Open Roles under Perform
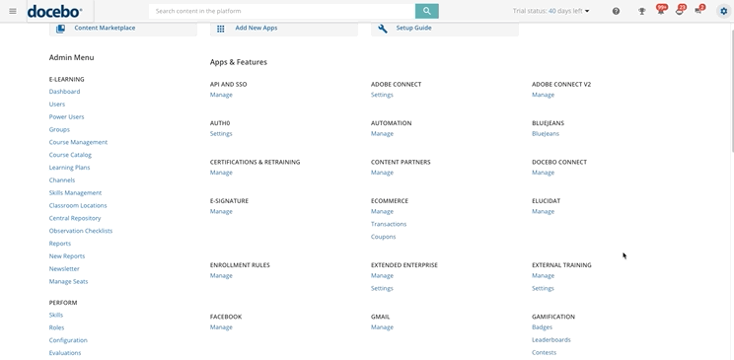Image resolution: width=734 pixels, height=360 pixels. (x=56, y=327)
